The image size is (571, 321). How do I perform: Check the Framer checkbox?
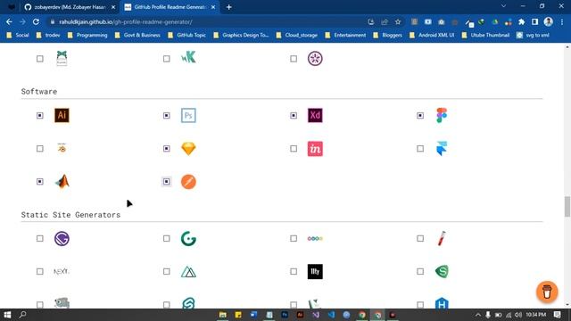(x=420, y=149)
